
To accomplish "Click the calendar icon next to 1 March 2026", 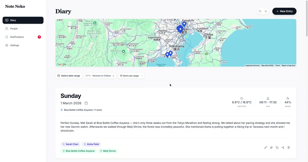I will (86, 103).
